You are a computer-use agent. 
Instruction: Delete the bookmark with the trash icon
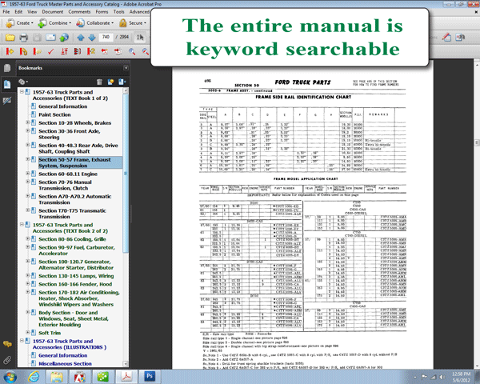(99, 82)
